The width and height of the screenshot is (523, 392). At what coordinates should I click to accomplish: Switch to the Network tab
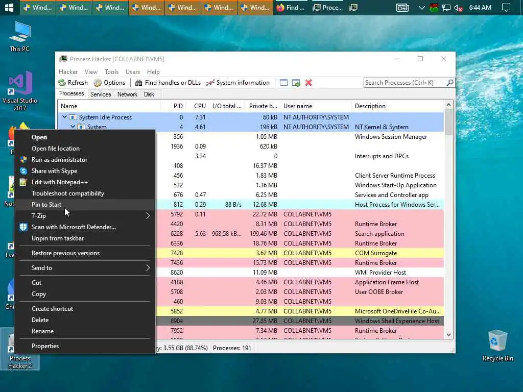(x=127, y=94)
